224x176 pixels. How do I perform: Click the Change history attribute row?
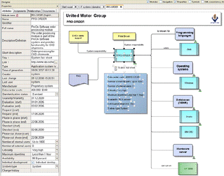[x=30, y=170]
